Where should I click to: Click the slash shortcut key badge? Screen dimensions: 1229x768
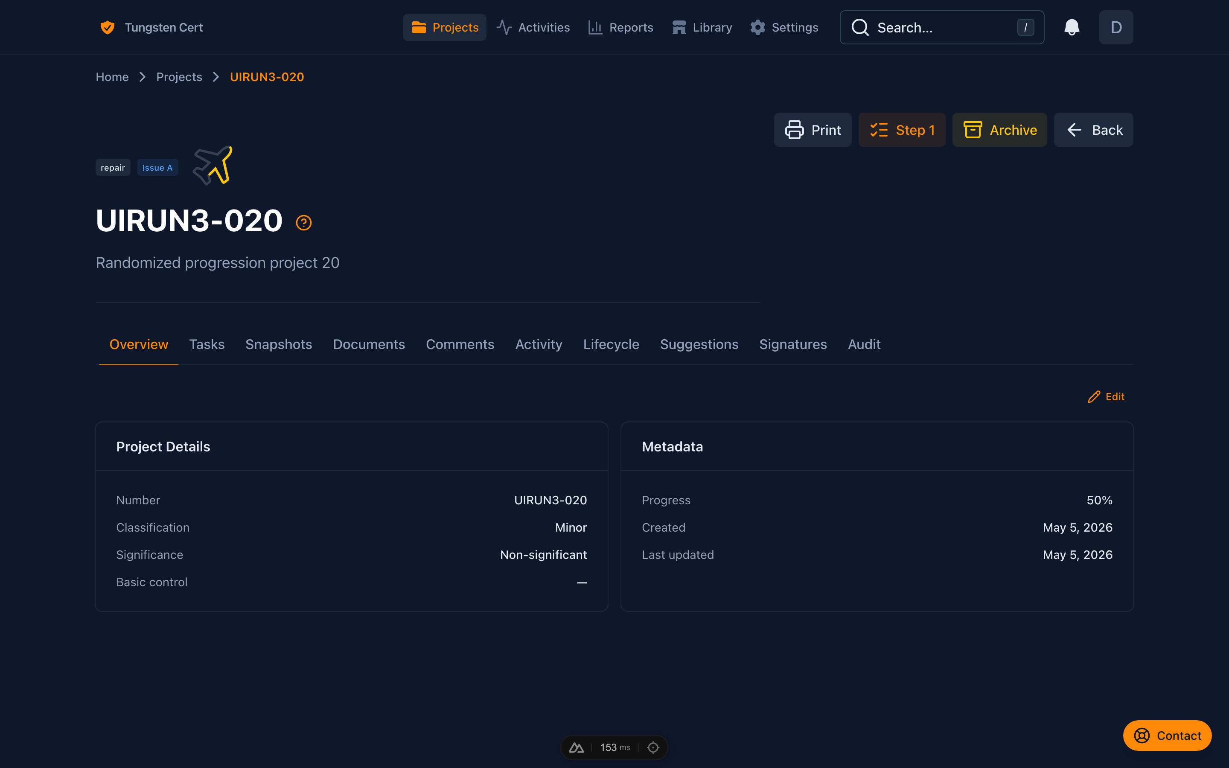1025,27
